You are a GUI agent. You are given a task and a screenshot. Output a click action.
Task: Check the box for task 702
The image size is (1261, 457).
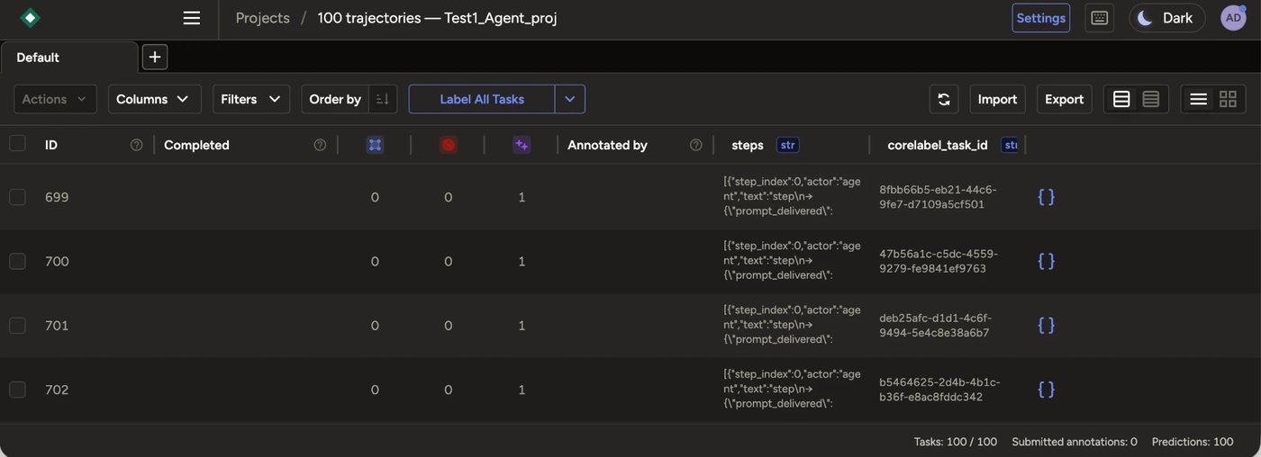coord(17,390)
